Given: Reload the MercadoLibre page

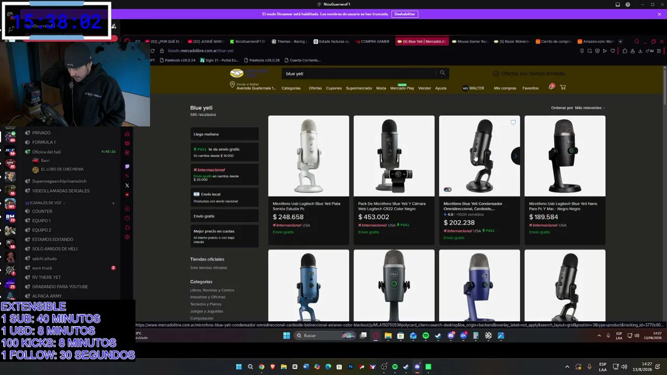Looking at the screenshot, I should pos(152,51).
